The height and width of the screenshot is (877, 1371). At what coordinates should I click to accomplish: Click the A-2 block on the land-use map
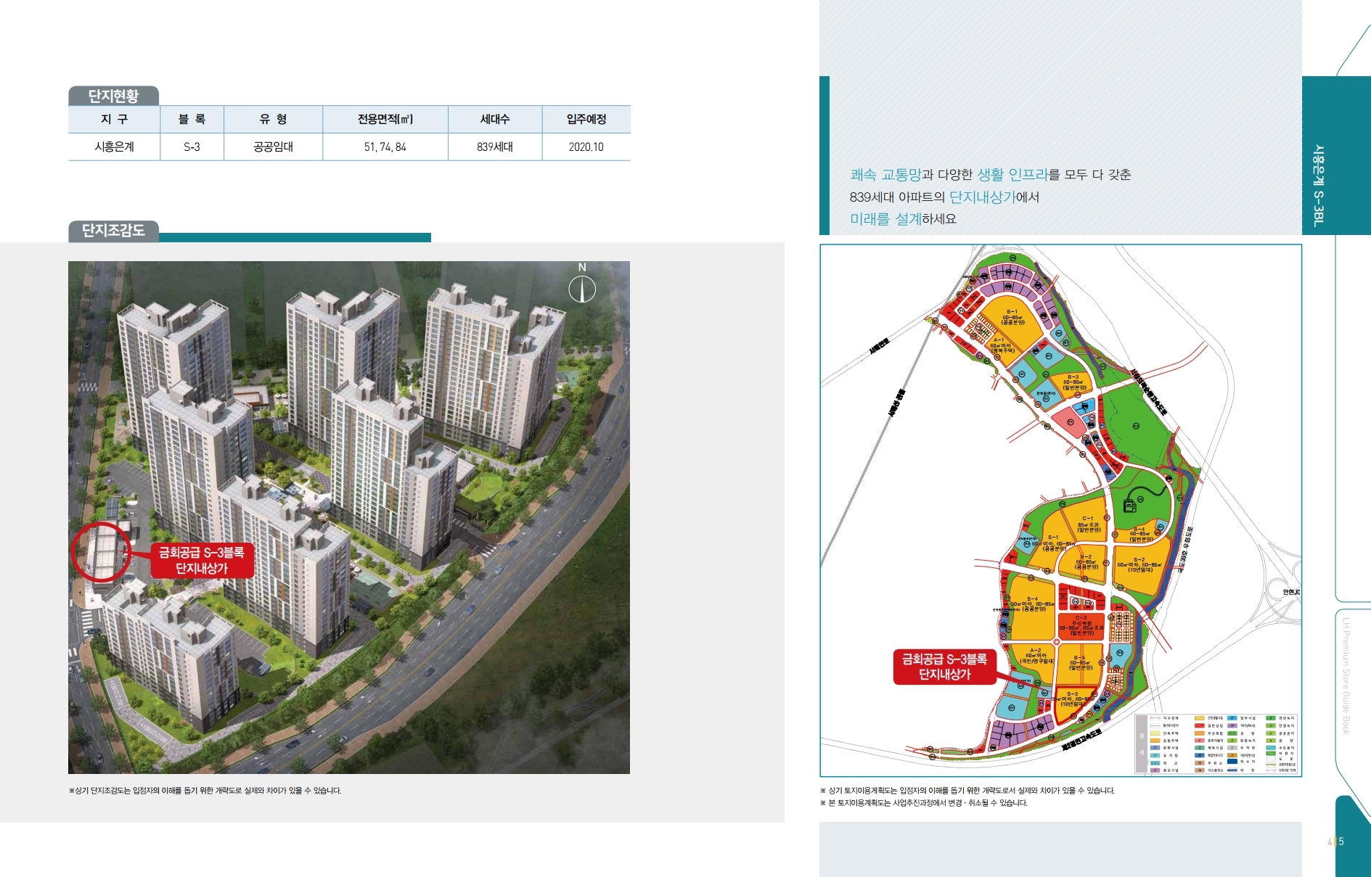tap(1036, 656)
